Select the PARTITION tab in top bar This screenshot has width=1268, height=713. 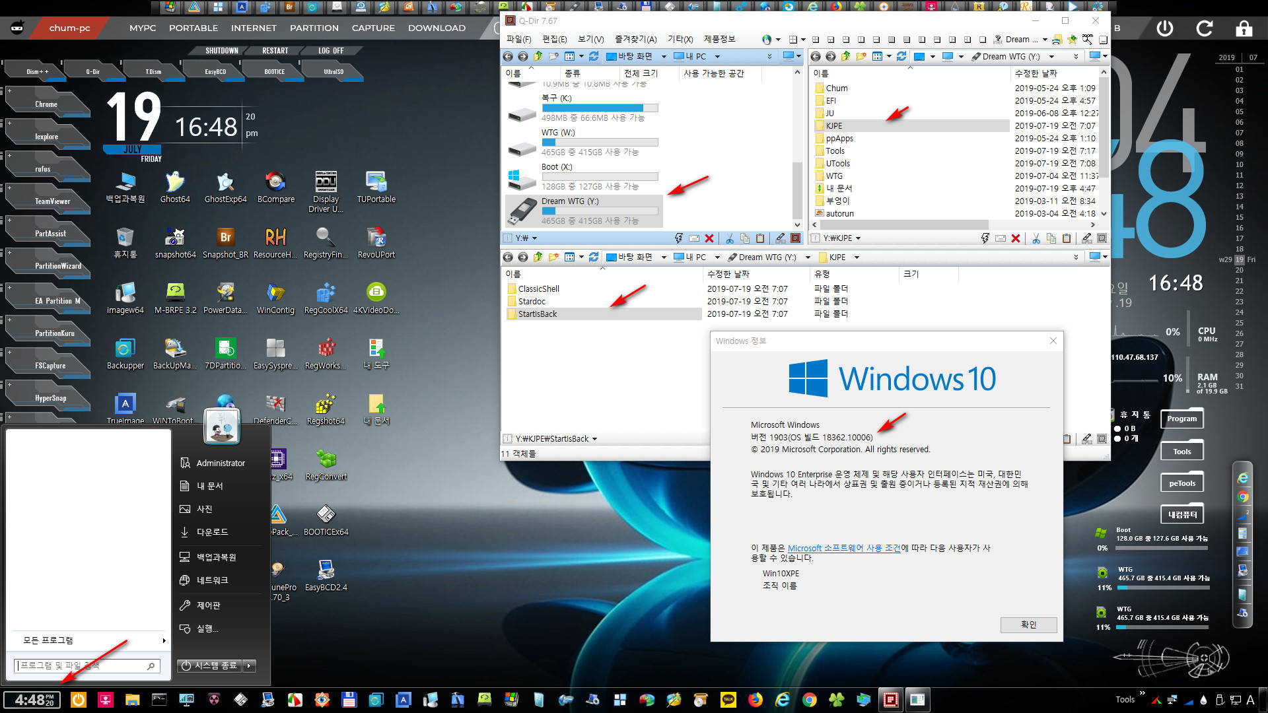coord(314,28)
